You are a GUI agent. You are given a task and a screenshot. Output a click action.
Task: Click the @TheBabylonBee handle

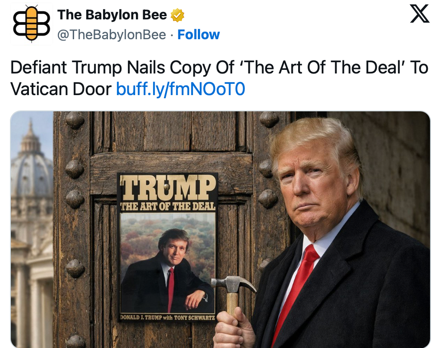(112, 35)
